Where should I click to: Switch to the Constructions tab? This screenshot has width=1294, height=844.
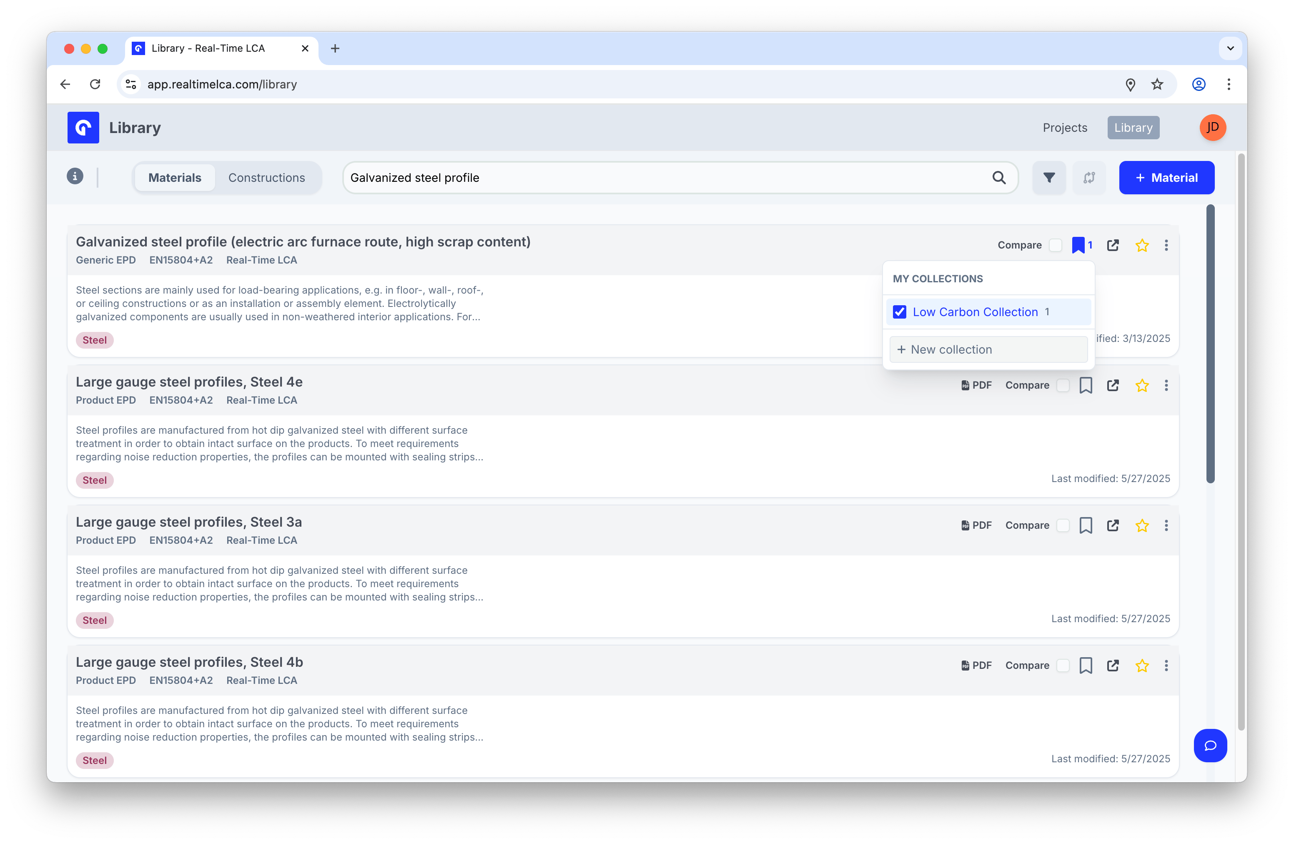point(266,178)
